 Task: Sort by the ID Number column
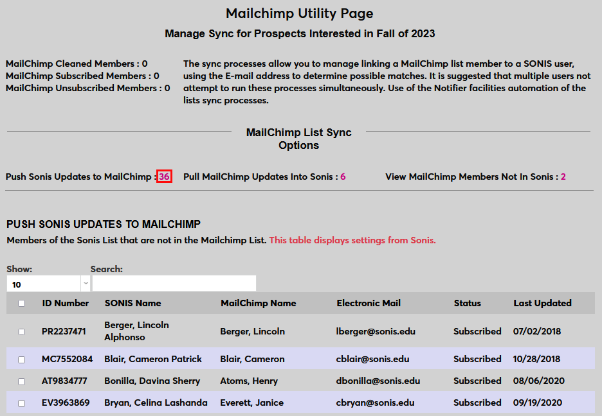tap(66, 303)
